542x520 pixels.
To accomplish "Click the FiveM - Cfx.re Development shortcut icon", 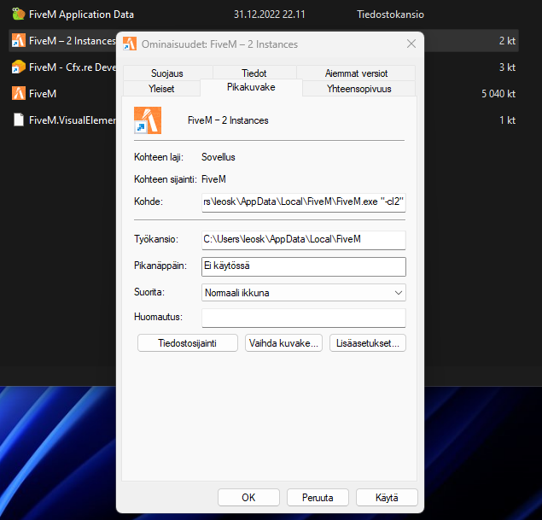I will [x=18, y=67].
